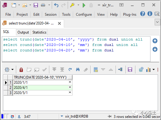Viewport: 161px width, 120px height.
Task: Execute the query with green play button
Action: coord(84,5)
